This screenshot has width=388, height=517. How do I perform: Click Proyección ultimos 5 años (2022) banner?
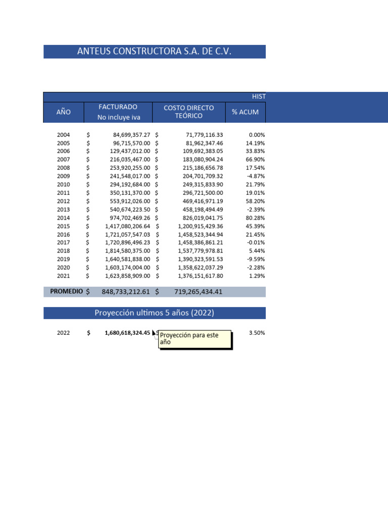[155, 313]
